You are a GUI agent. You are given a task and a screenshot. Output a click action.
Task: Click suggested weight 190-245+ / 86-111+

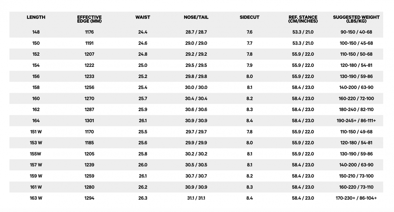[356, 121]
